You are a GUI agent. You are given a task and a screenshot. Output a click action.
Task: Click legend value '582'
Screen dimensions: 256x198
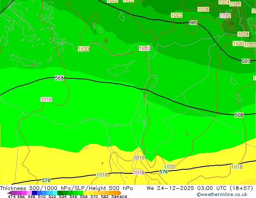click(105, 196)
